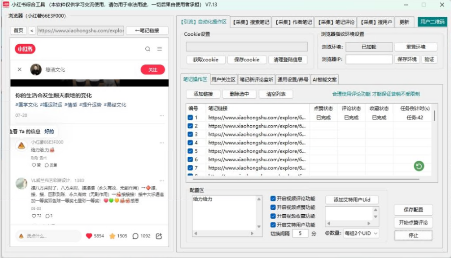
Task: Click the 重置环境 button
Action: [416, 47]
